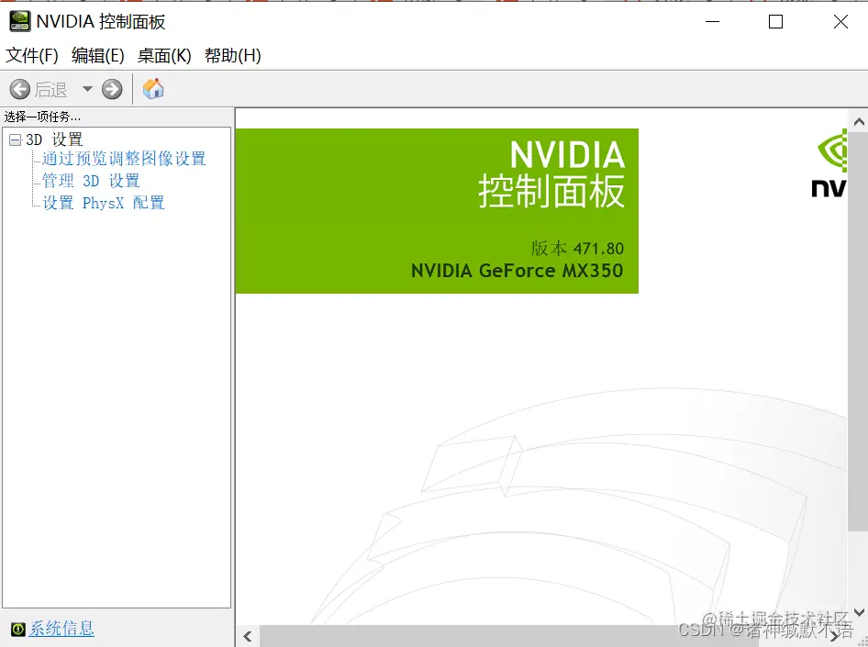The image size is (868, 647).
Task: Click the system information icon beside 系统信息
Action: (x=17, y=630)
